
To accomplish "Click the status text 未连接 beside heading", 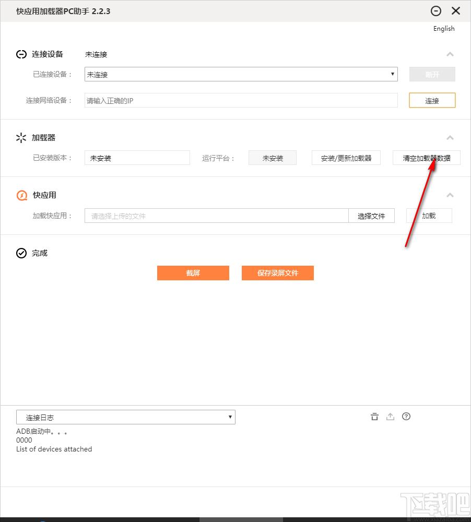I will 96,55.
